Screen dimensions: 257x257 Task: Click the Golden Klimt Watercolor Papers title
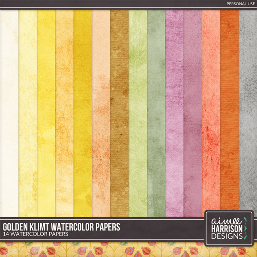point(61,226)
